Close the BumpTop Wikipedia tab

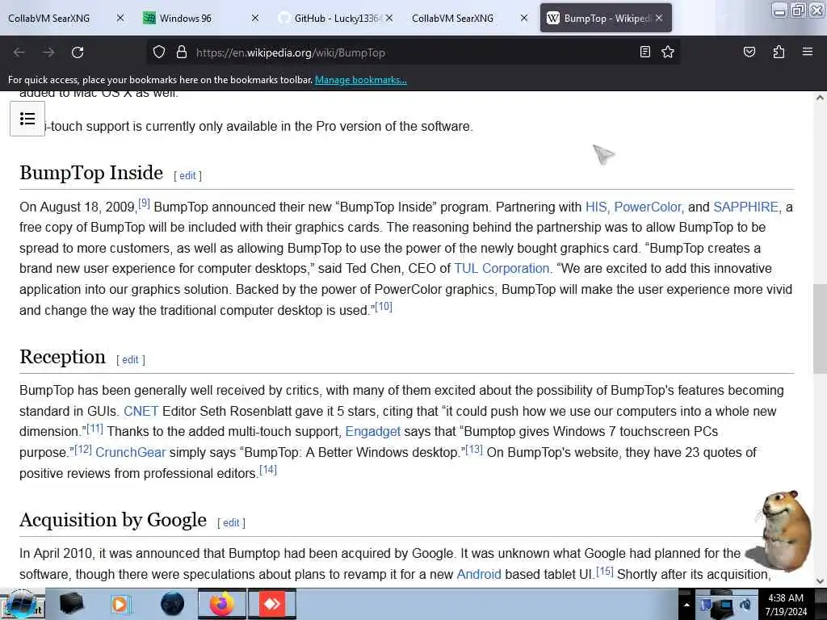tap(659, 18)
